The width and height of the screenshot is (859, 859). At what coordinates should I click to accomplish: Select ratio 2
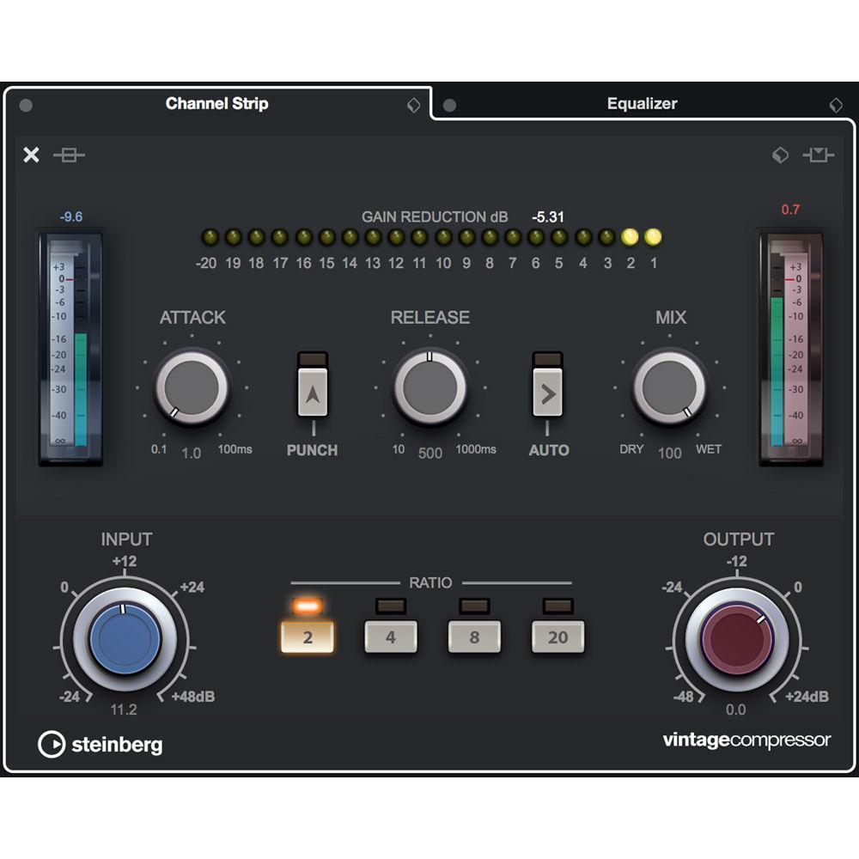(308, 637)
